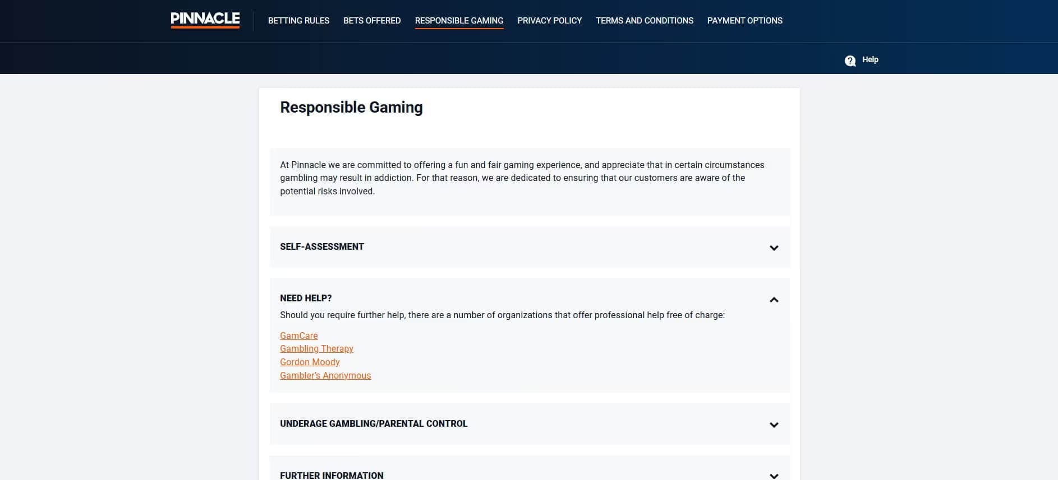Go to Bets Offered page
This screenshot has height=480, width=1058.
(x=372, y=21)
